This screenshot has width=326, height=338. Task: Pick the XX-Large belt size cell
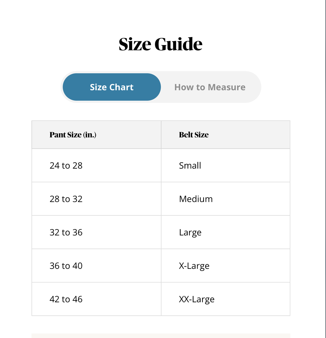tap(197, 299)
